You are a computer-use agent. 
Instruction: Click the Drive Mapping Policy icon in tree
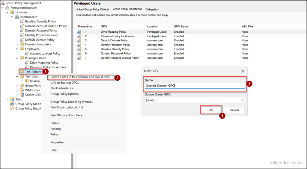pos(26,63)
